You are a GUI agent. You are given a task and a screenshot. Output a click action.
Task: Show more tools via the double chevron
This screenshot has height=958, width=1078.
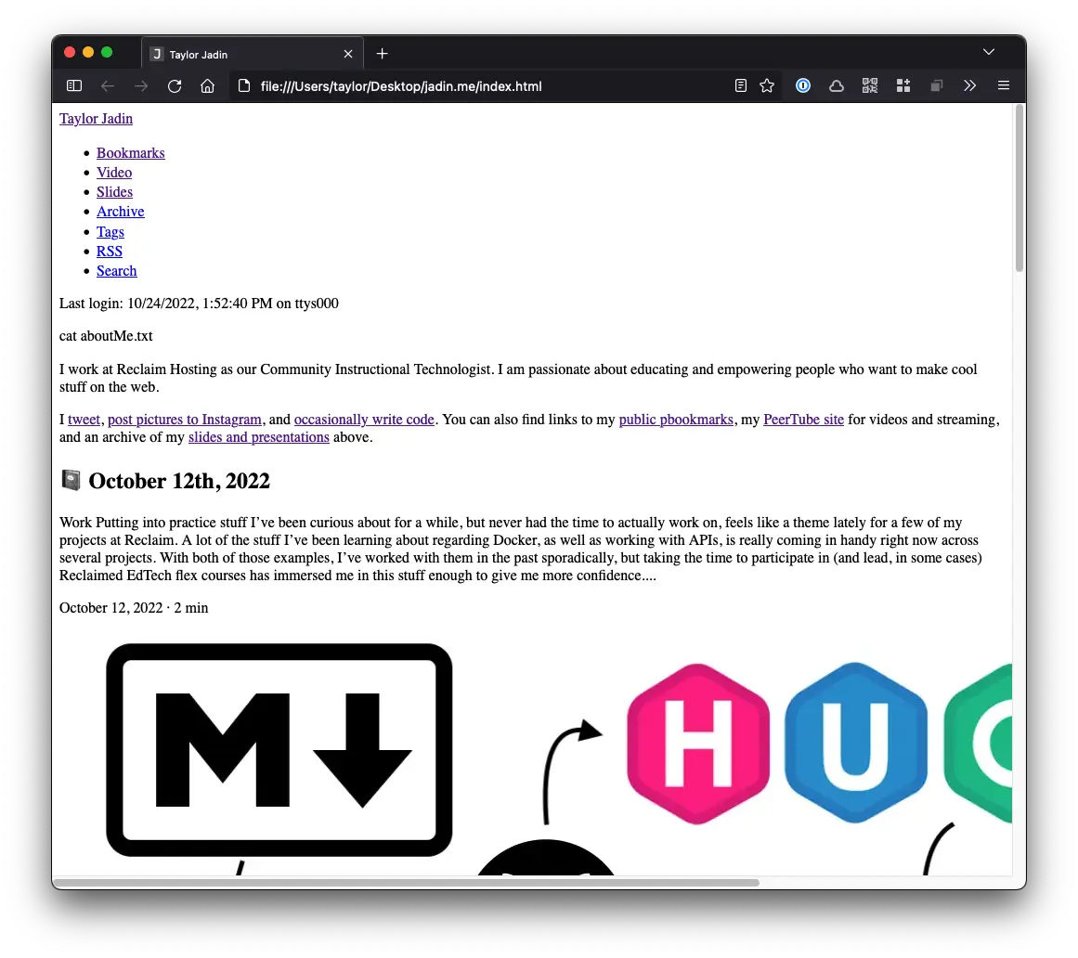point(970,85)
